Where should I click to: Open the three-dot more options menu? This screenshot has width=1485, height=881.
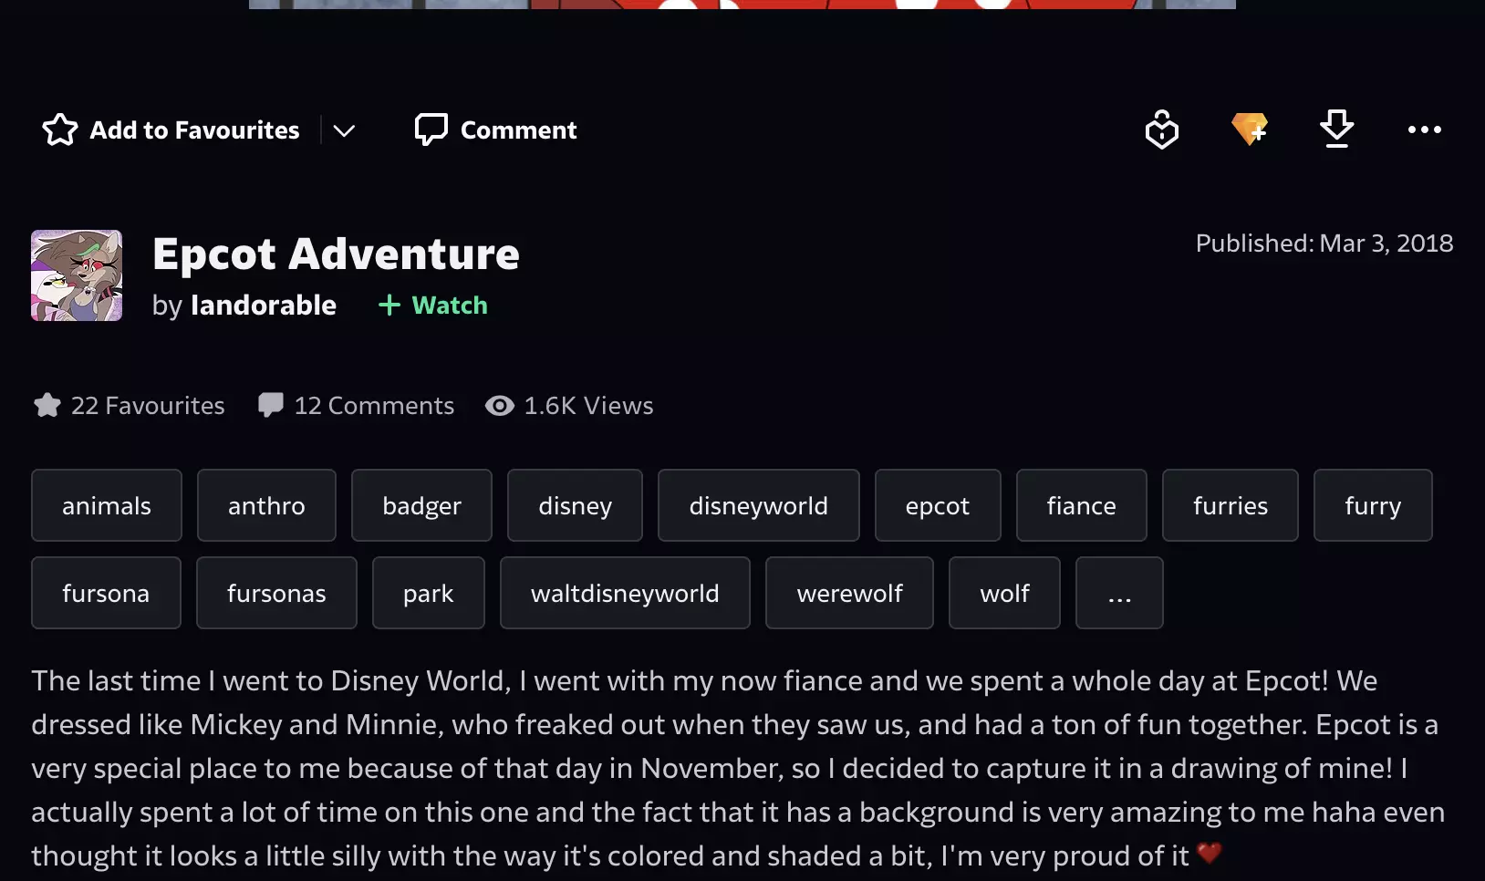[x=1425, y=130]
